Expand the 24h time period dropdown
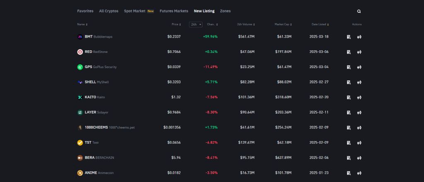Viewport: 424px width, 182px height. point(195,24)
